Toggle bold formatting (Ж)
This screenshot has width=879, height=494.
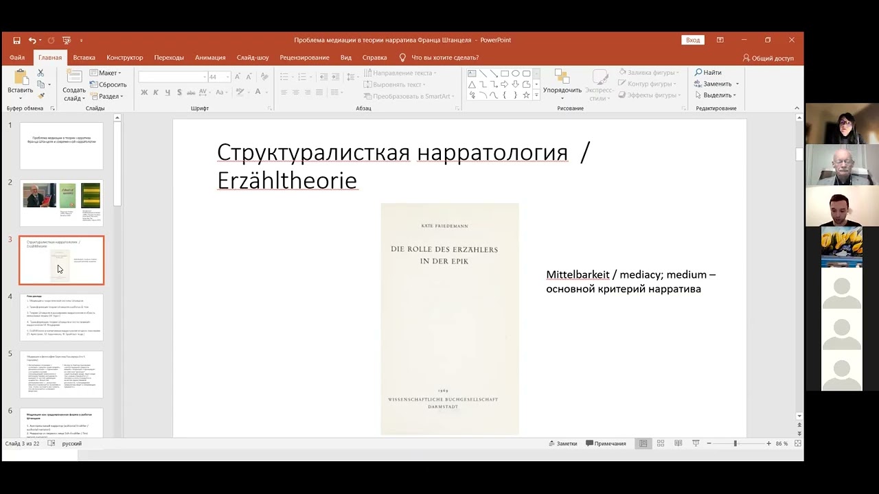[x=144, y=93]
